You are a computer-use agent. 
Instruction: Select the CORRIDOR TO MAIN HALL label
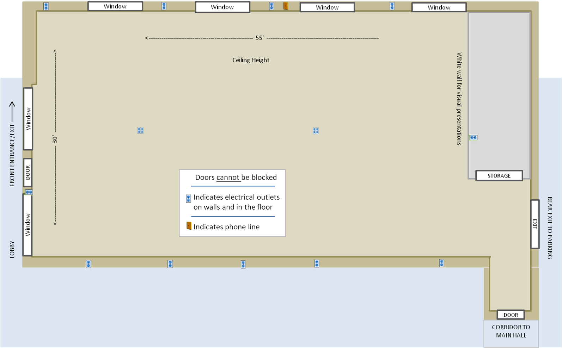tap(511, 331)
